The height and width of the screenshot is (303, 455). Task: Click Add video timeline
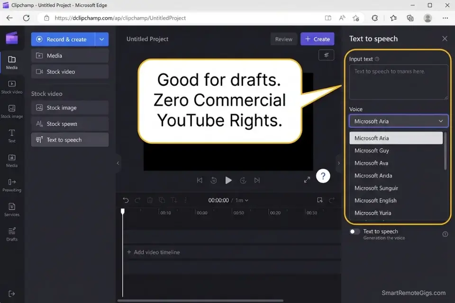tap(153, 252)
